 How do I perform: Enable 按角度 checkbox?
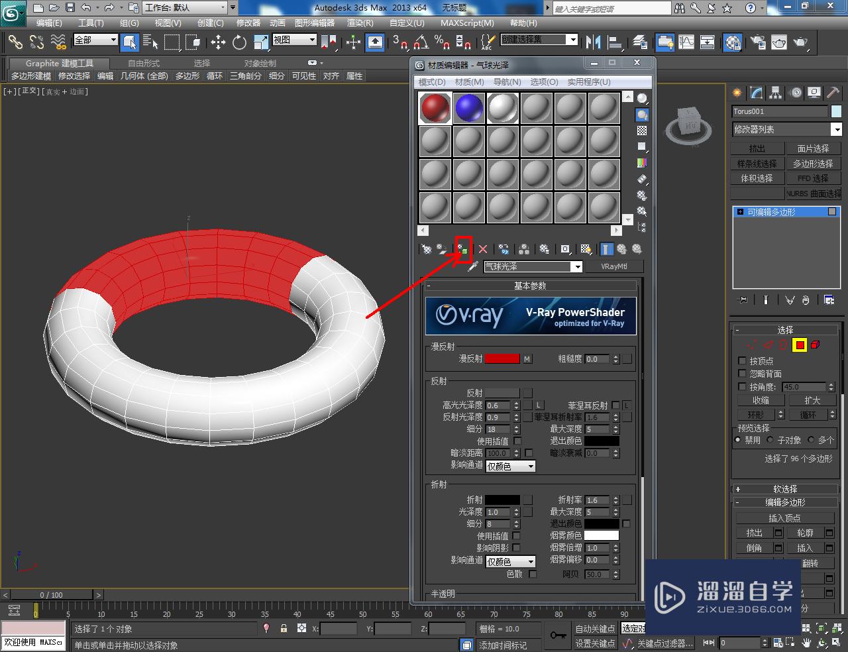coord(742,386)
